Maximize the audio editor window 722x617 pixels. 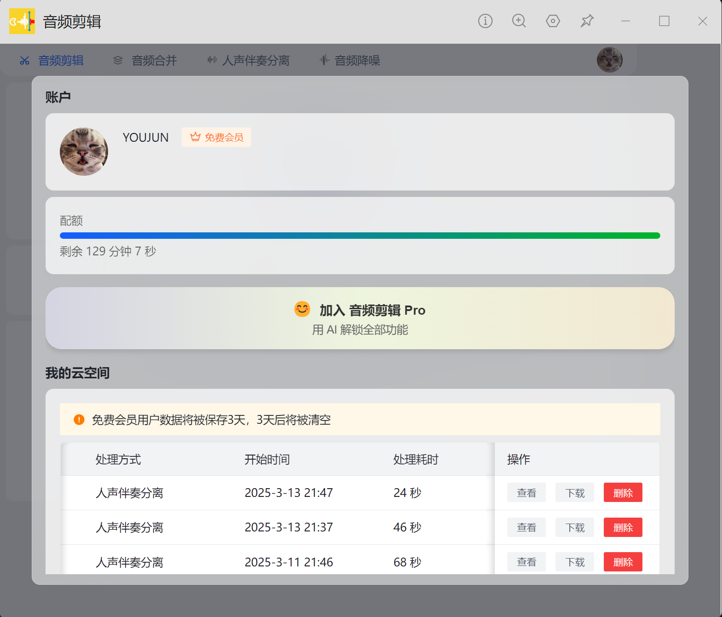pyautogui.click(x=664, y=21)
